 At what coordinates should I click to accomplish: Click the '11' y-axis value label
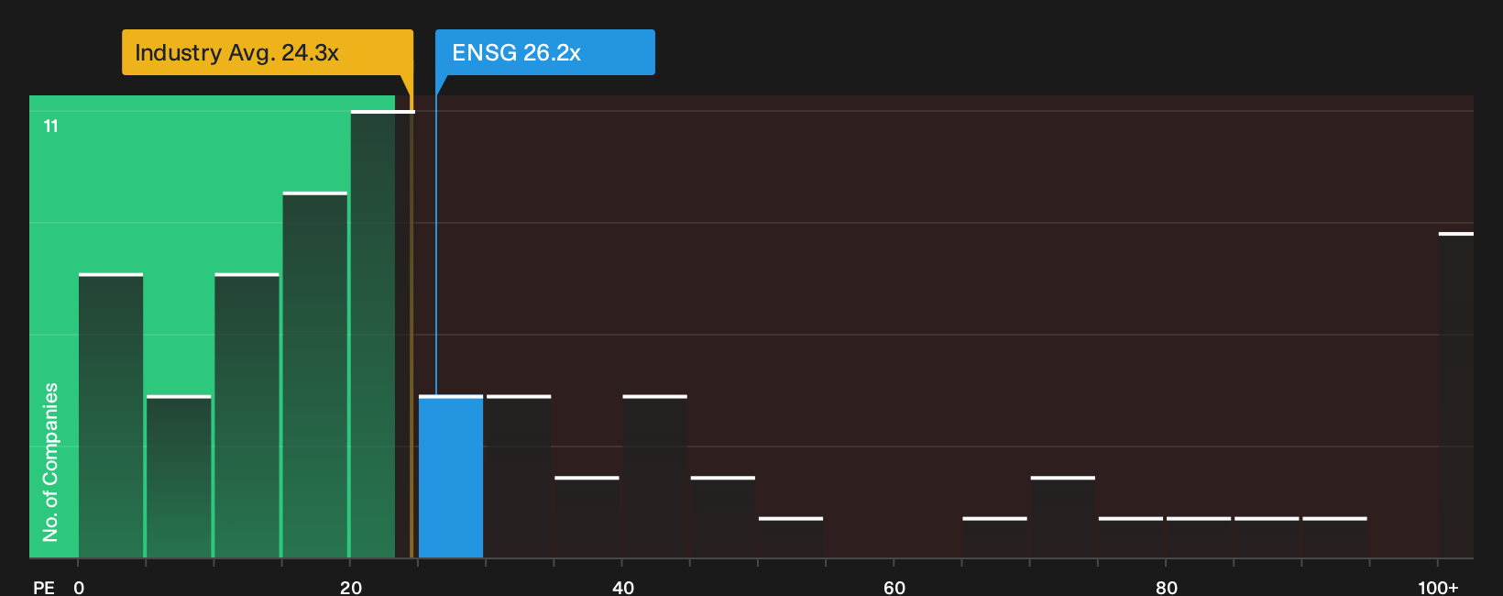coord(51,127)
